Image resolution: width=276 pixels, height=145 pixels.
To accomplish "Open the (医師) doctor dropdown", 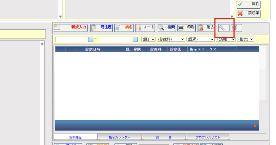I will 201,39.
